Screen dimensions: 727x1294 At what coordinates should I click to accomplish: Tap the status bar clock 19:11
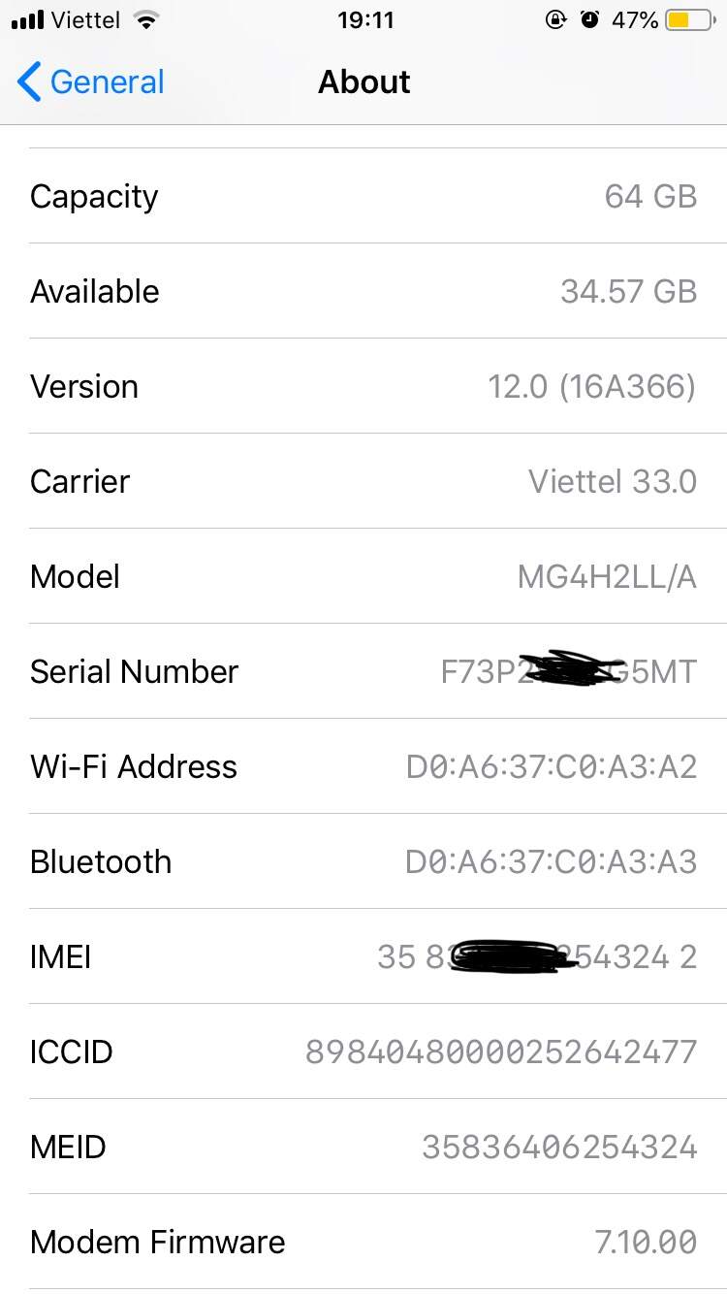[x=365, y=20]
